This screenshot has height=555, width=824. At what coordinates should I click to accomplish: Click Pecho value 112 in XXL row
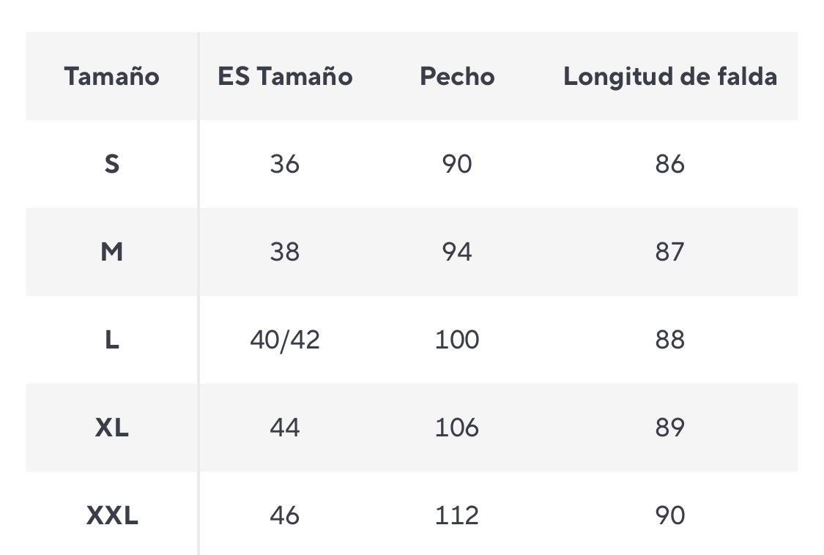(x=457, y=515)
